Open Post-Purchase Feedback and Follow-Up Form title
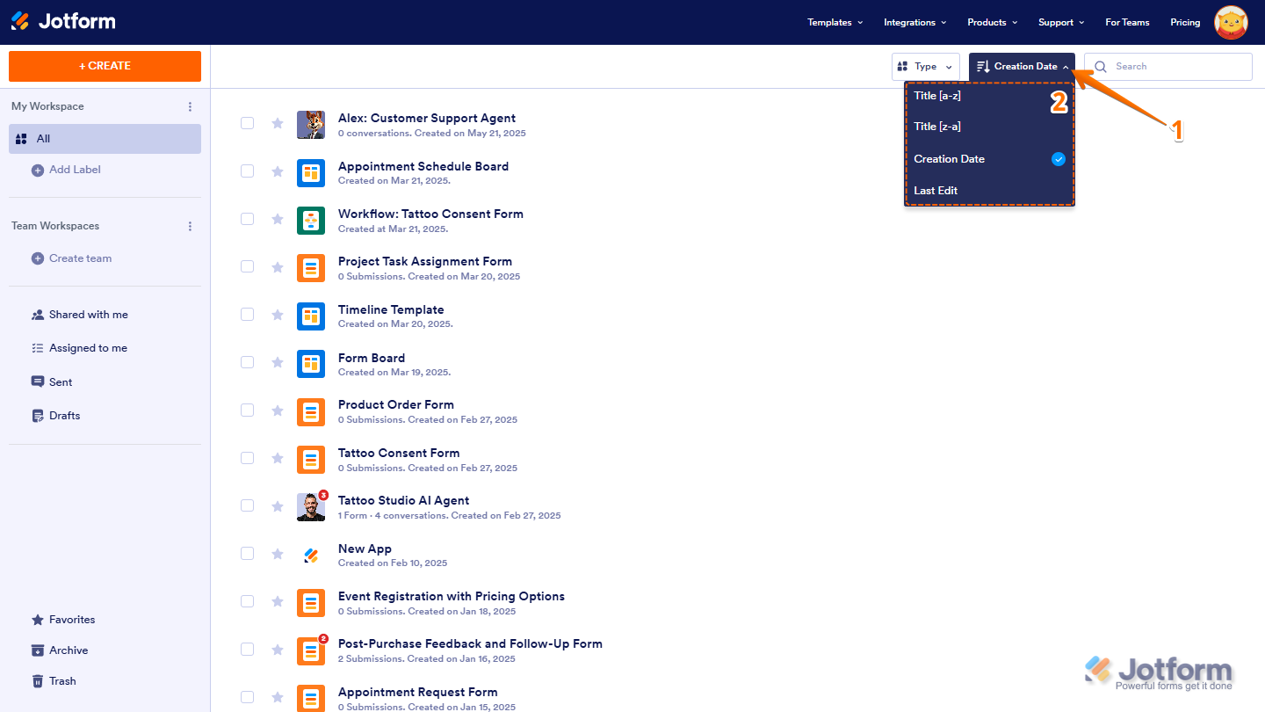 coord(470,643)
